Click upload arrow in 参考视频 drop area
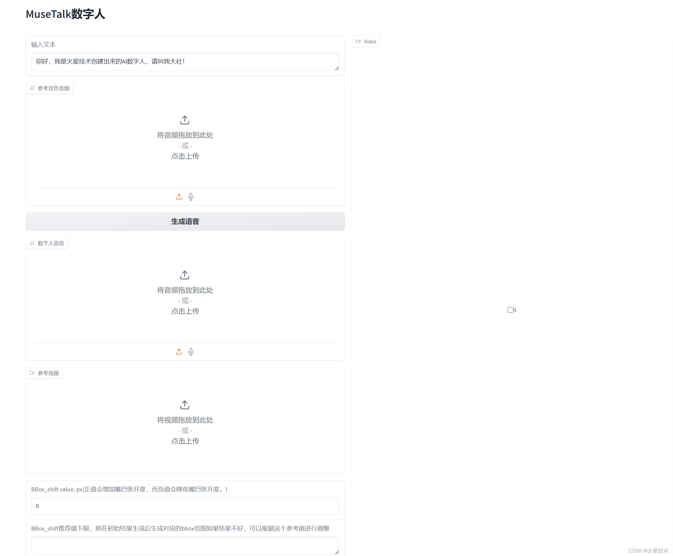 coord(185,405)
